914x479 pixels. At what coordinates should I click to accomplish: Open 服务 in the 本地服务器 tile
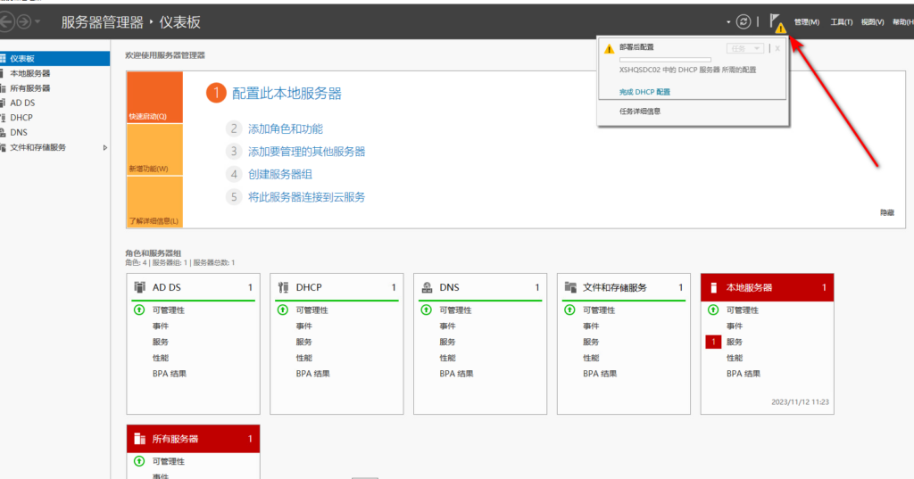735,342
